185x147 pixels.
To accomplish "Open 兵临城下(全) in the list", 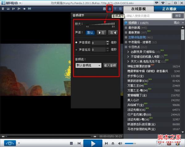I will pyautogui.click(x=135, y=105).
